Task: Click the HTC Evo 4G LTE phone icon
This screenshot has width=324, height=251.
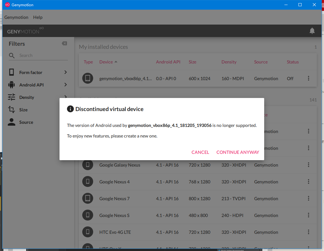Action: click(x=88, y=232)
